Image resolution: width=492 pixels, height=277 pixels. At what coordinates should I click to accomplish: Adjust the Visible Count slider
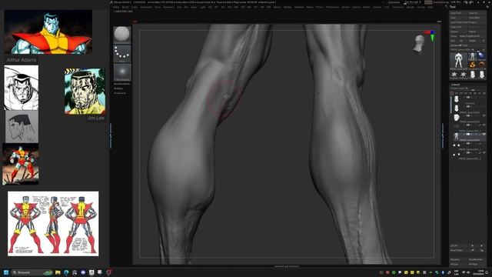467,88
